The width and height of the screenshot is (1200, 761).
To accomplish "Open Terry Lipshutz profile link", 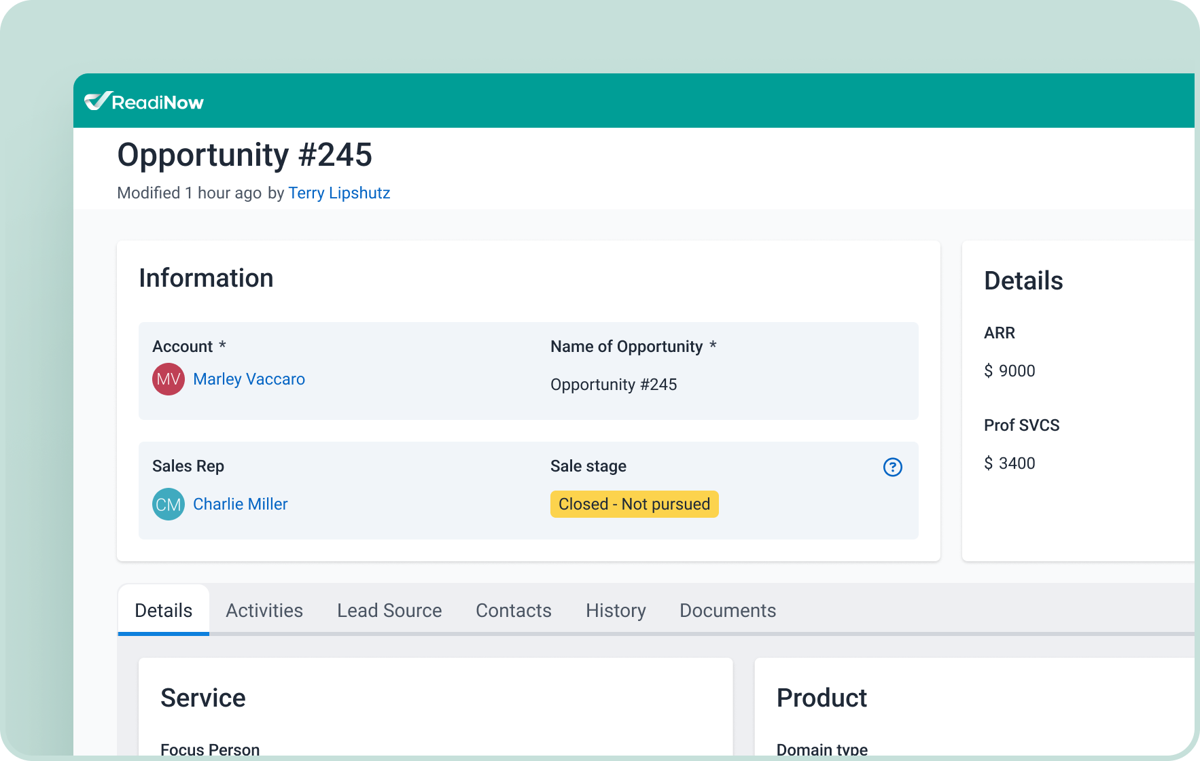I will pos(339,193).
